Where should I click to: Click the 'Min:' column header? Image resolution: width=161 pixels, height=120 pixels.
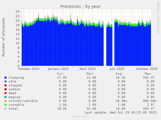click(90, 74)
